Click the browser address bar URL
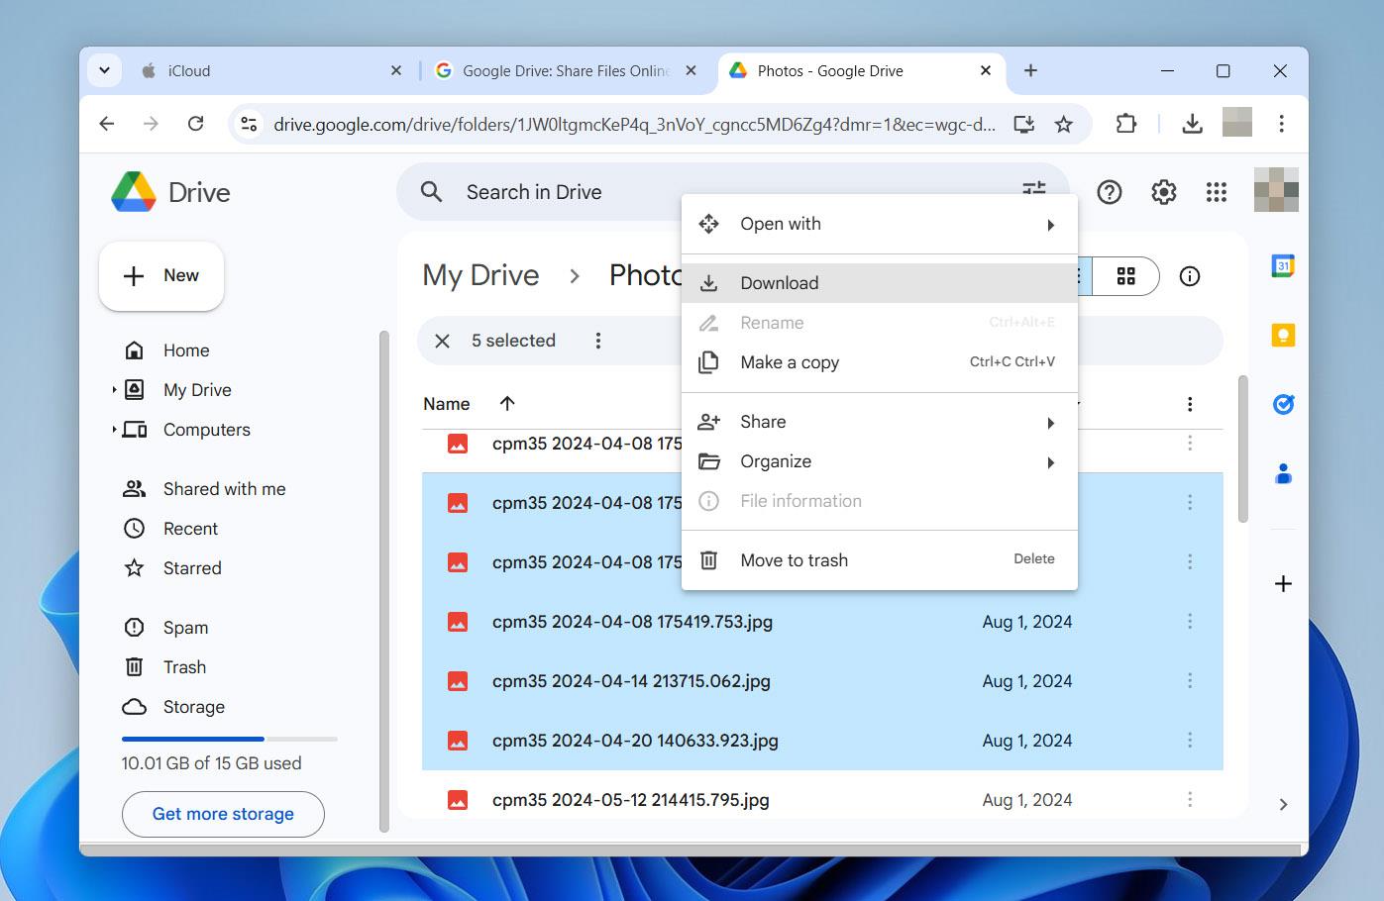This screenshot has height=901, width=1384. click(x=634, y=124)
